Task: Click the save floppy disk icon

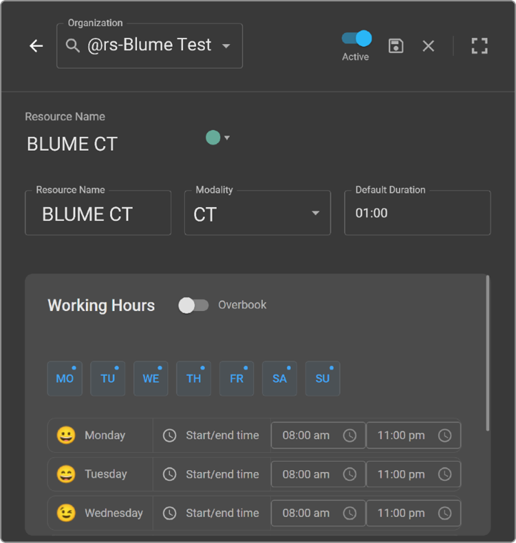Action: click(x=396, y=46)
